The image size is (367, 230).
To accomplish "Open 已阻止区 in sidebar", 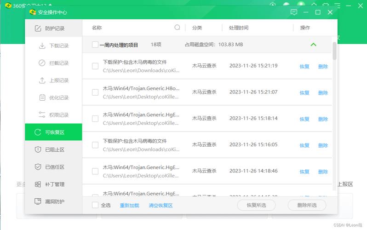I will (53, 149).
